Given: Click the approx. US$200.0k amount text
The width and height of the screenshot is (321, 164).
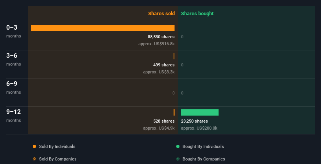Looking at the screenshot, I should click(199, 128).
